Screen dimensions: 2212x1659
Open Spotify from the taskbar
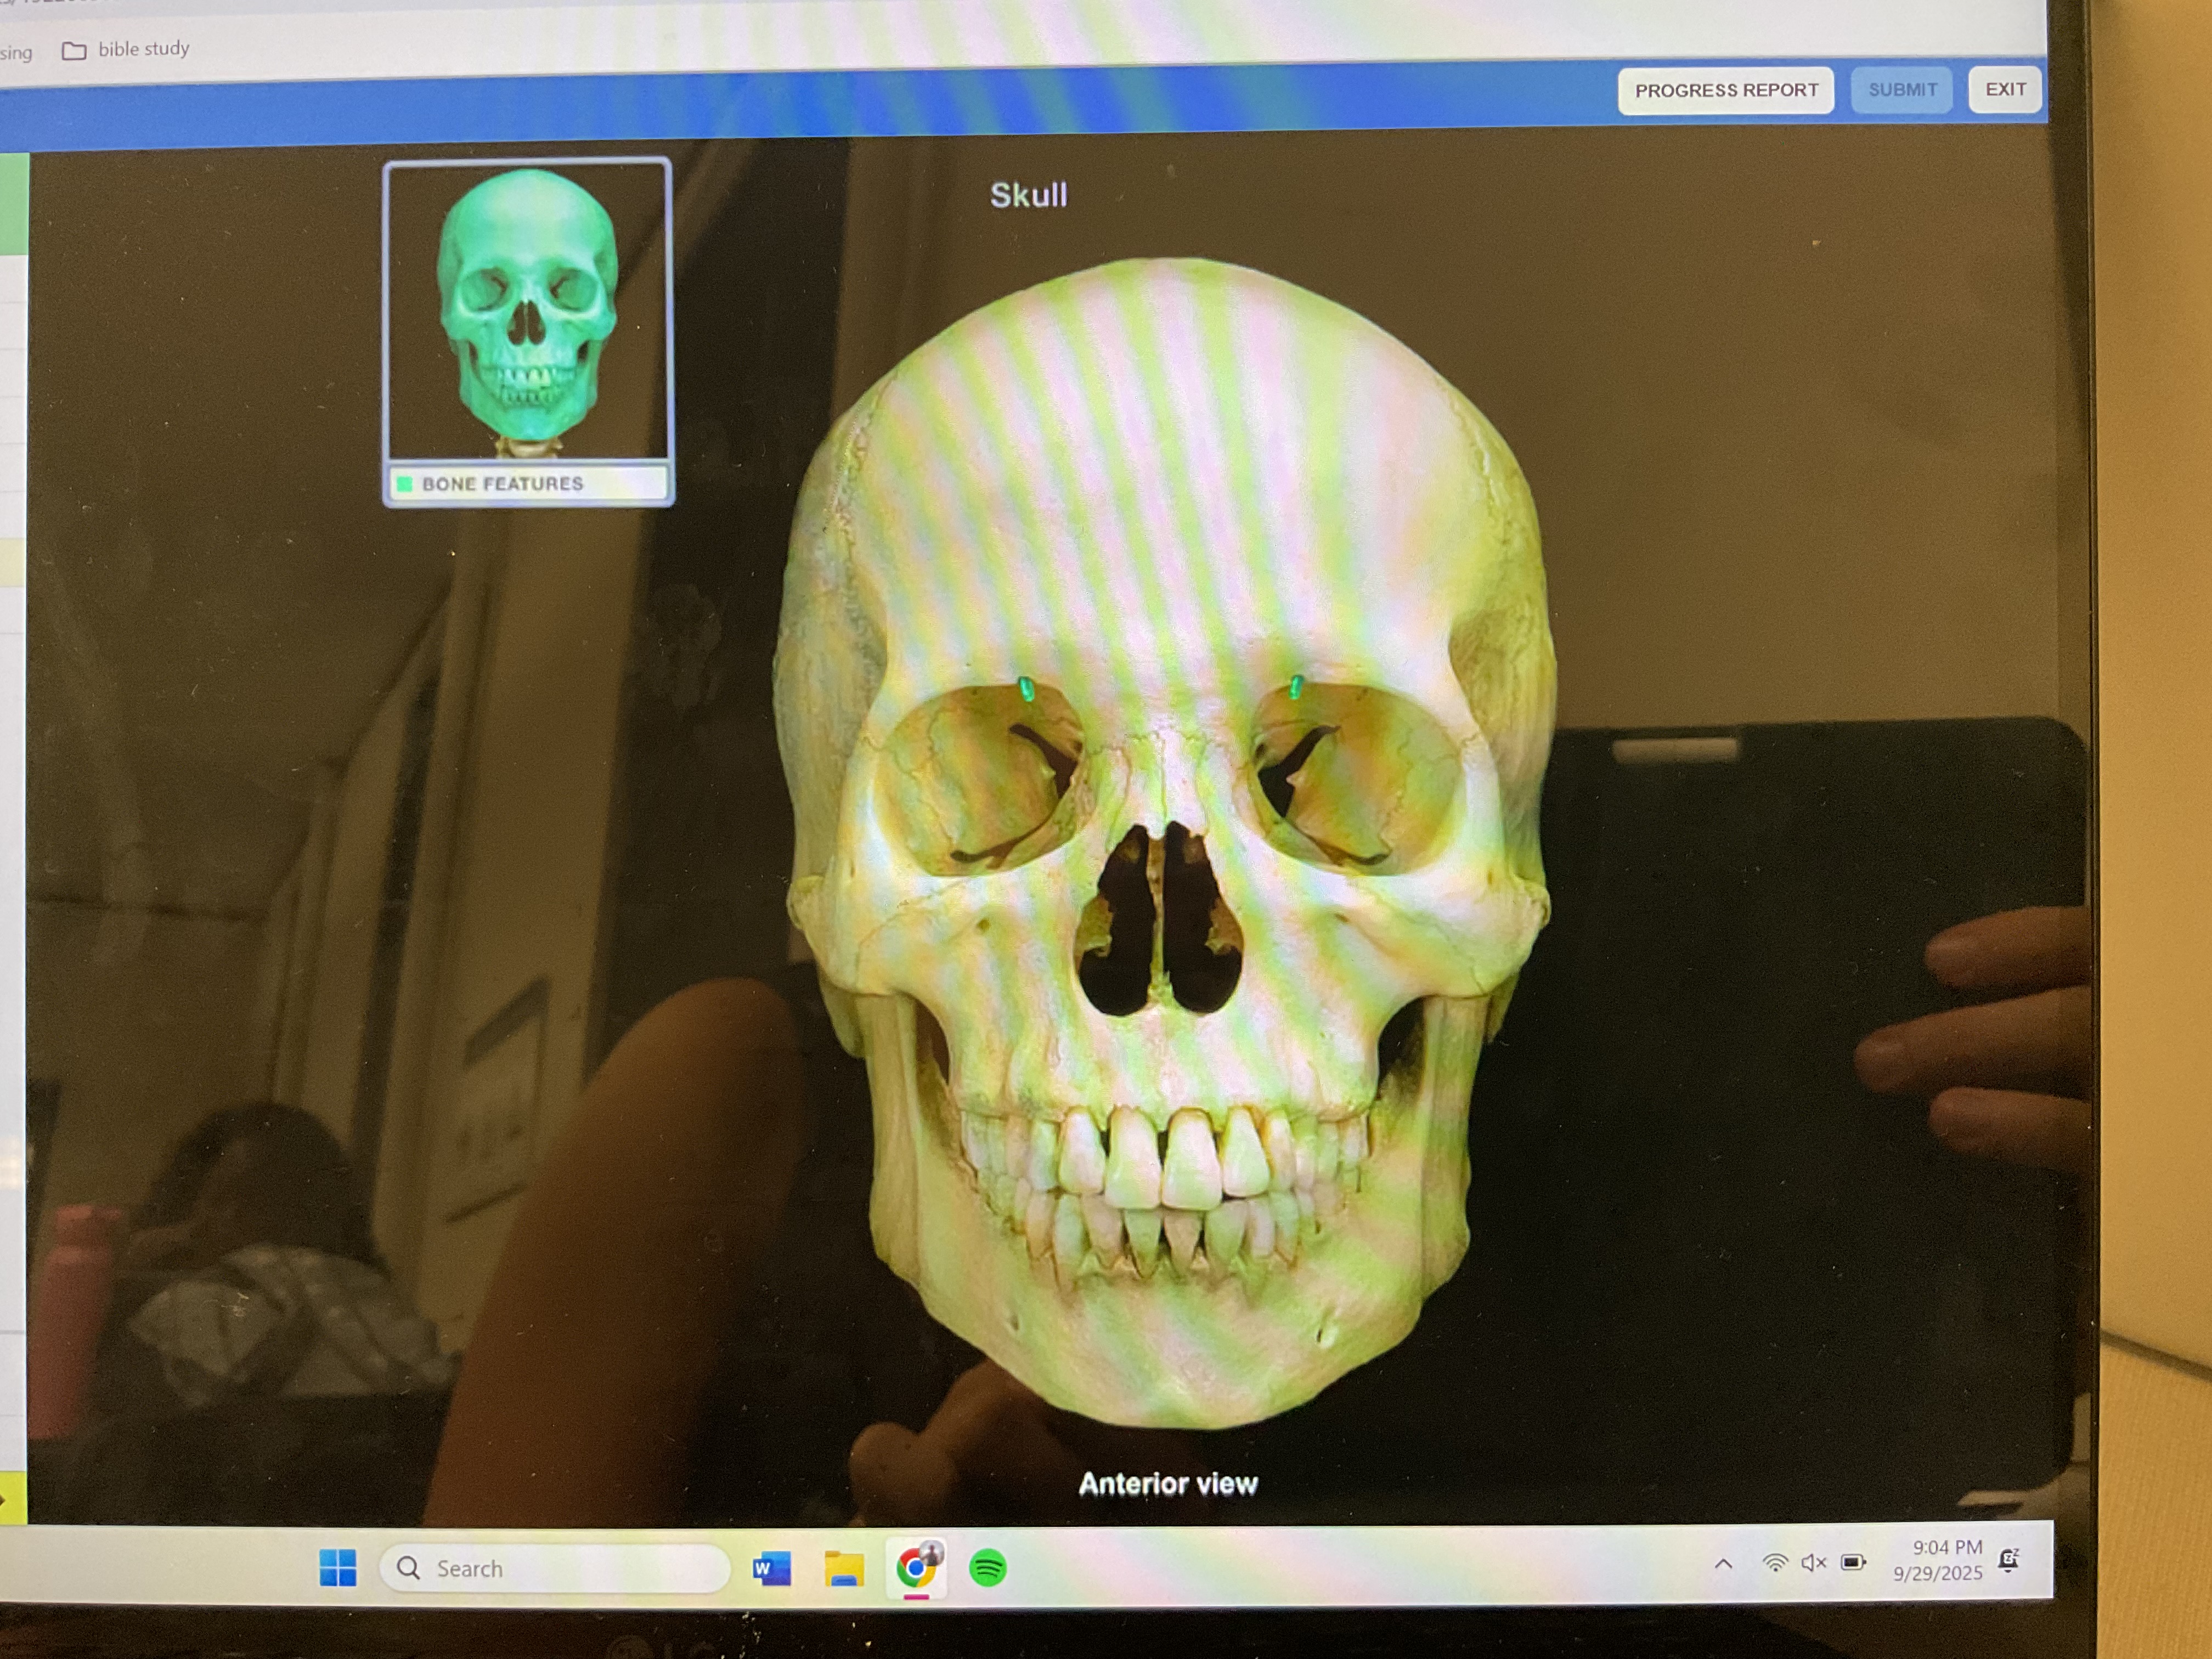987,1567
